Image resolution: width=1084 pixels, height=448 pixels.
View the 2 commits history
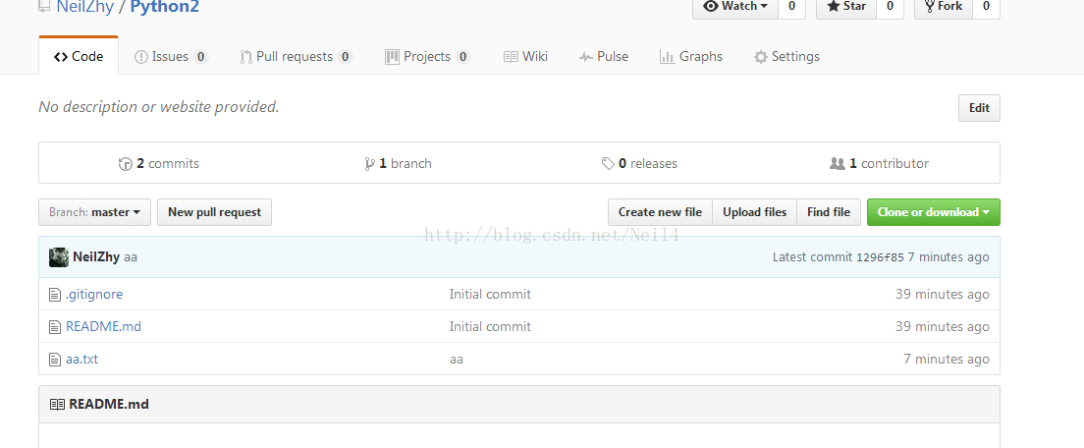tap(159, 163)
